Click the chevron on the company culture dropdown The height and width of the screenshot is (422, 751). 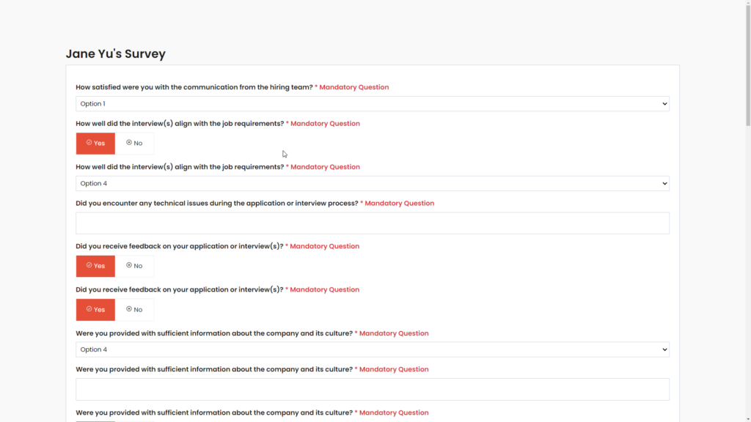pos(664,349)
